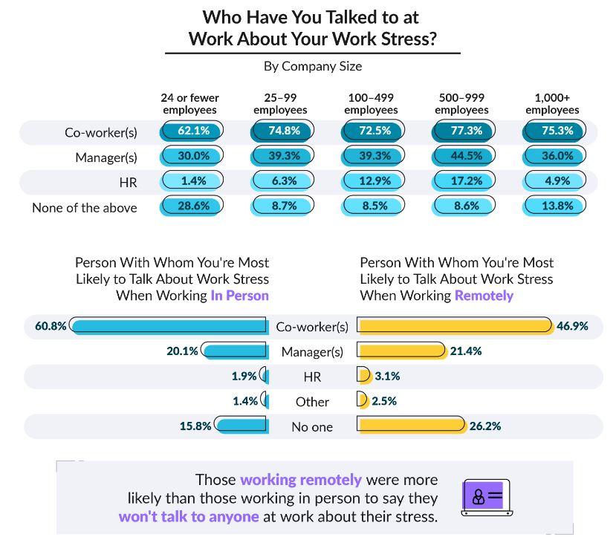Select the 44.5% manager value pill
This screenshot has height=540, width=616.
[466, 156]
